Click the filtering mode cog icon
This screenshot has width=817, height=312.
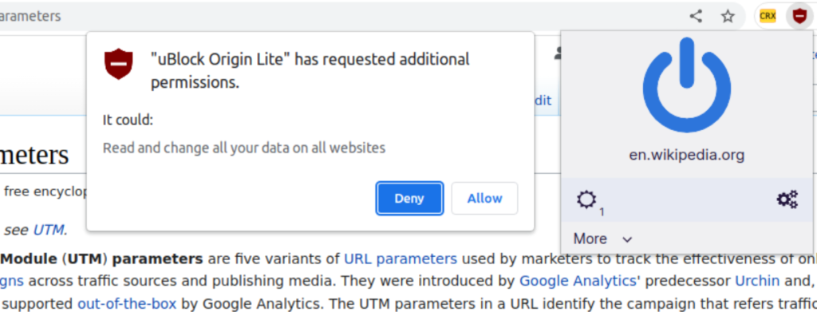pos(586,199)
